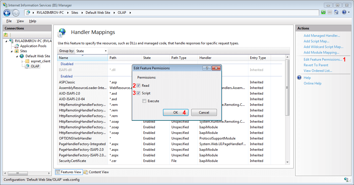The image size is (354, 185).
Task: Click the OK button in the dialog
Action: pos(175,112)
